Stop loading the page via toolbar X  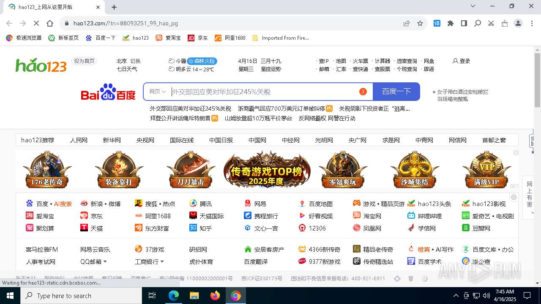click(36, 23)
